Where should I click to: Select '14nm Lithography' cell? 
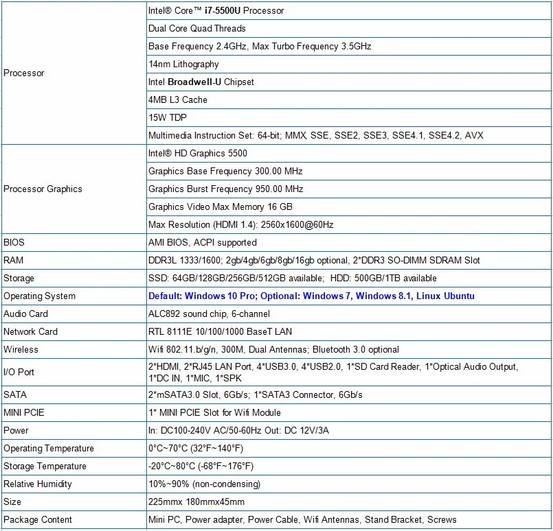(349, 64)
